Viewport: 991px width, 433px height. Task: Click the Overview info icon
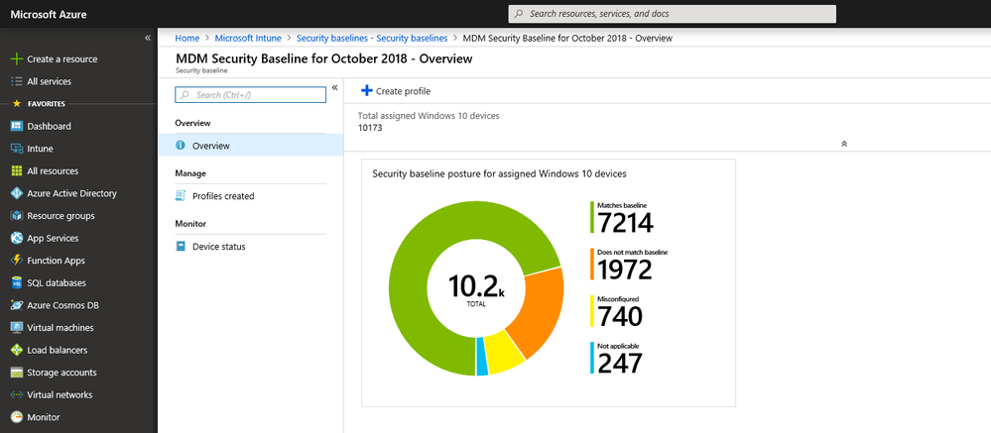tap(181, 146)
